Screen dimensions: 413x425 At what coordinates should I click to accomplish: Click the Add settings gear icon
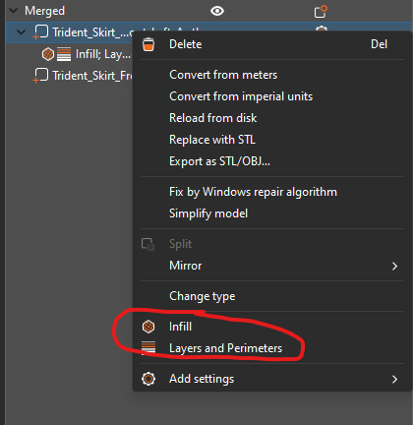pos(148,379)
